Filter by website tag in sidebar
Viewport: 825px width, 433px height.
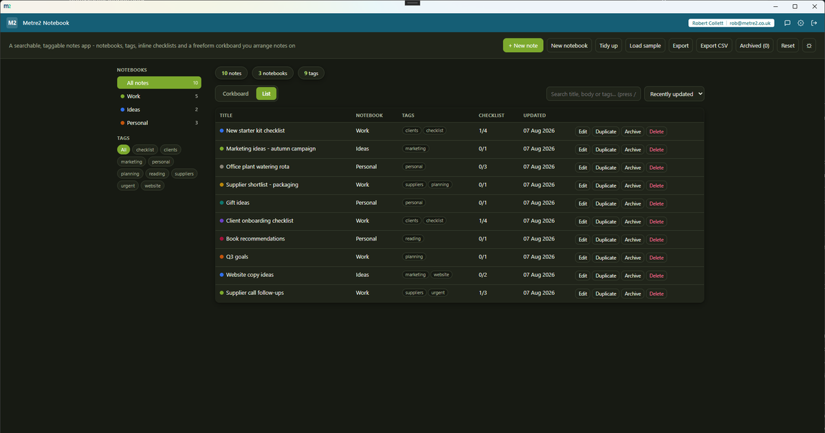pos(153,186)
